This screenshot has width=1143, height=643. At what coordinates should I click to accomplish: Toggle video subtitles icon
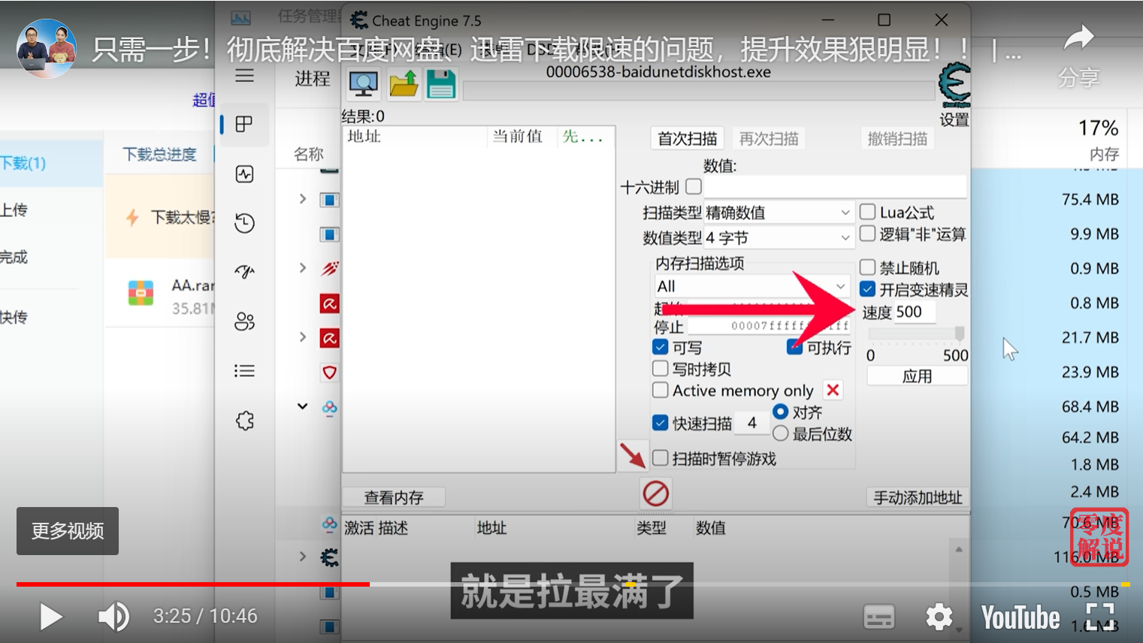879,617
